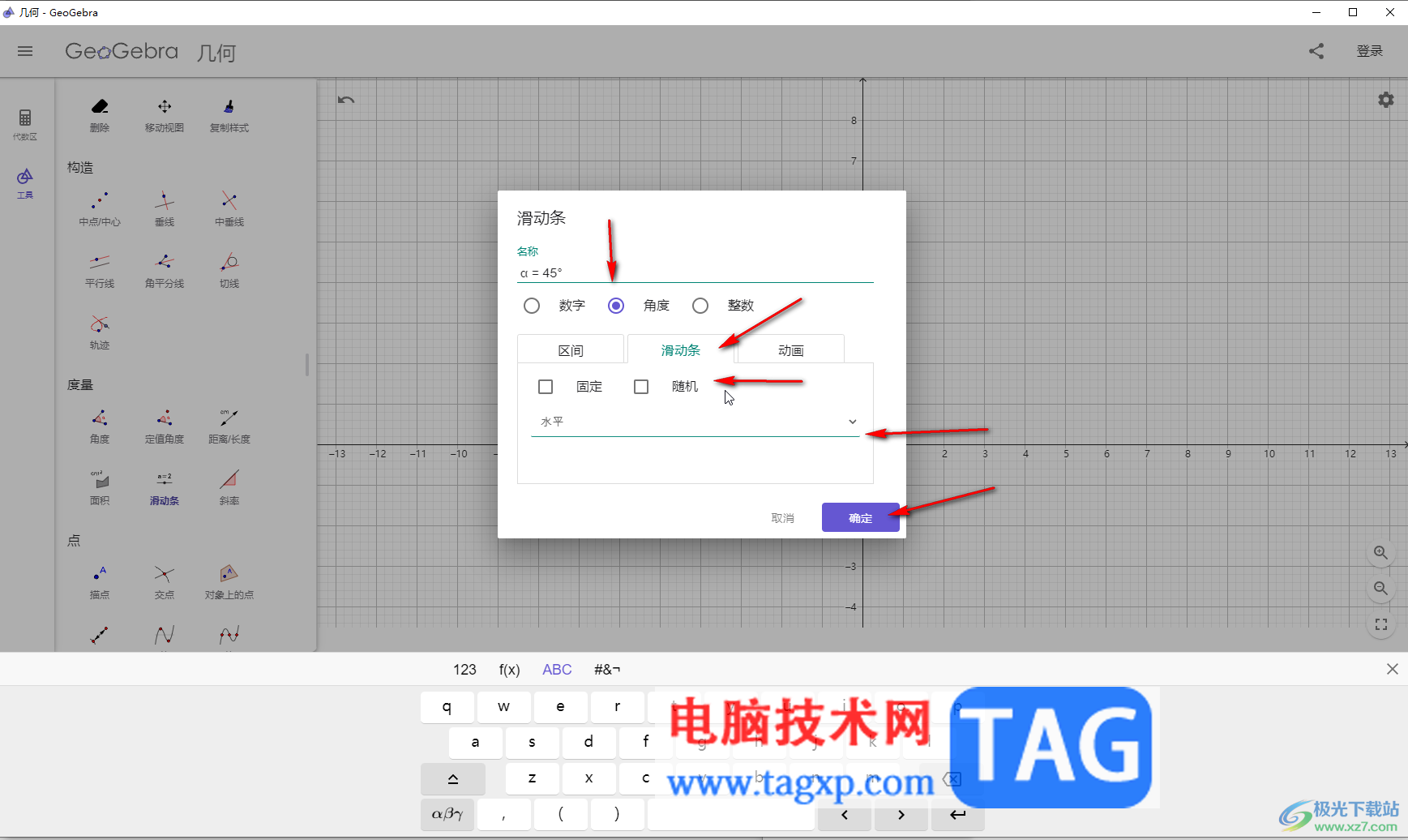1408x840 pixels.
Task: Open the Algebra view (代数区) panel
Action: 25,125
